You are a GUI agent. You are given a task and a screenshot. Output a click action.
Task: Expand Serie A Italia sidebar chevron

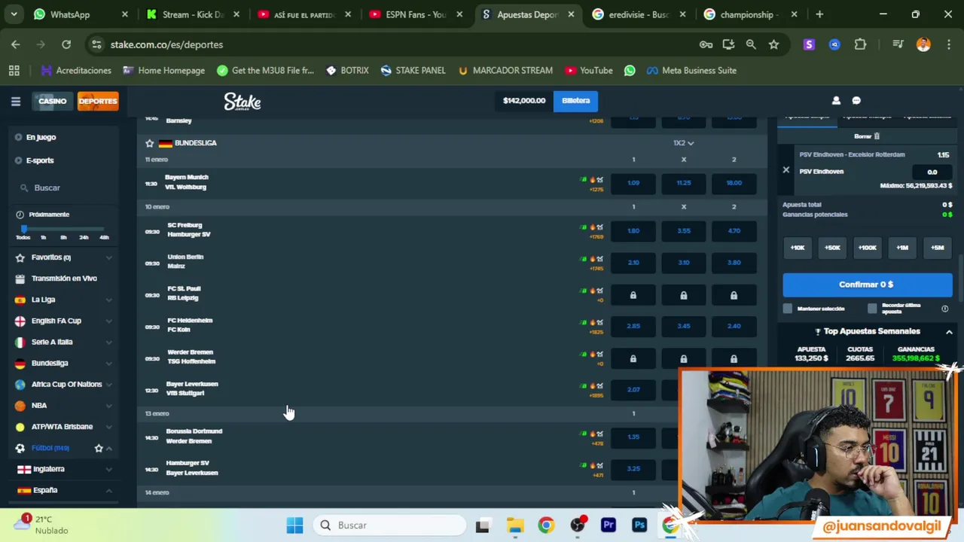pyautogui.click(x=108, y=342)
